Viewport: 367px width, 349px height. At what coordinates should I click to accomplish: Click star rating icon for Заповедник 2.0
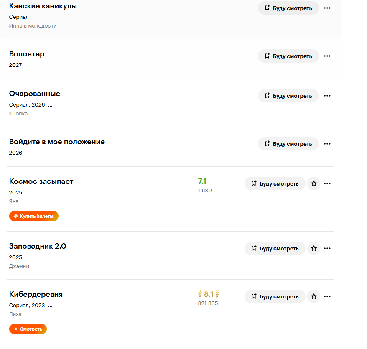tap(314, 248)
